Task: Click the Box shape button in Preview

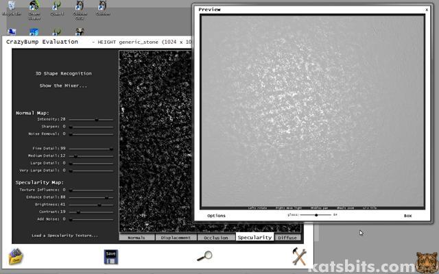Action: click(408, 216)
